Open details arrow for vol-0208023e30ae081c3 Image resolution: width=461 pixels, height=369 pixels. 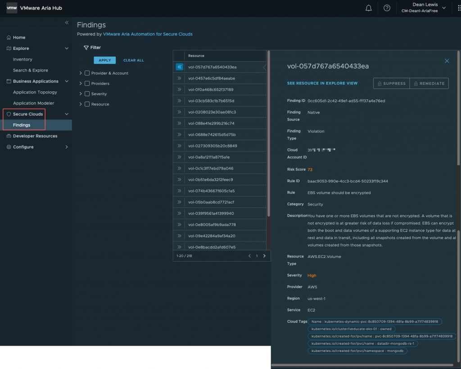[x=179, y=112]
